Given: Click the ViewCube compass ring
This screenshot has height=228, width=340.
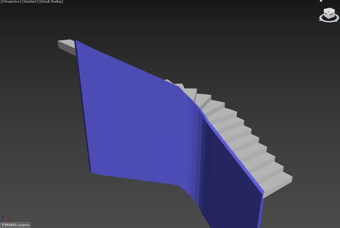Looking at the screenshot, I should [329, 21].
